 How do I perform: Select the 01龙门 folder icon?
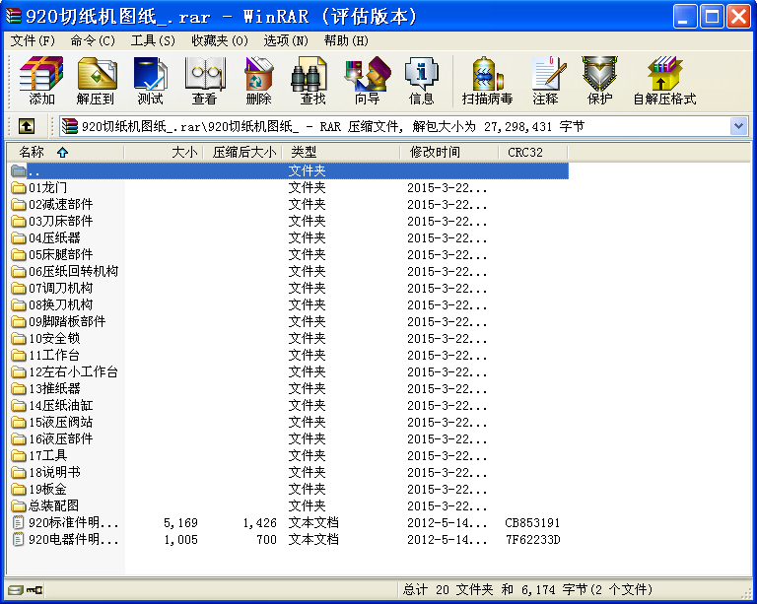pyautogui.click(x=19, y=187)
